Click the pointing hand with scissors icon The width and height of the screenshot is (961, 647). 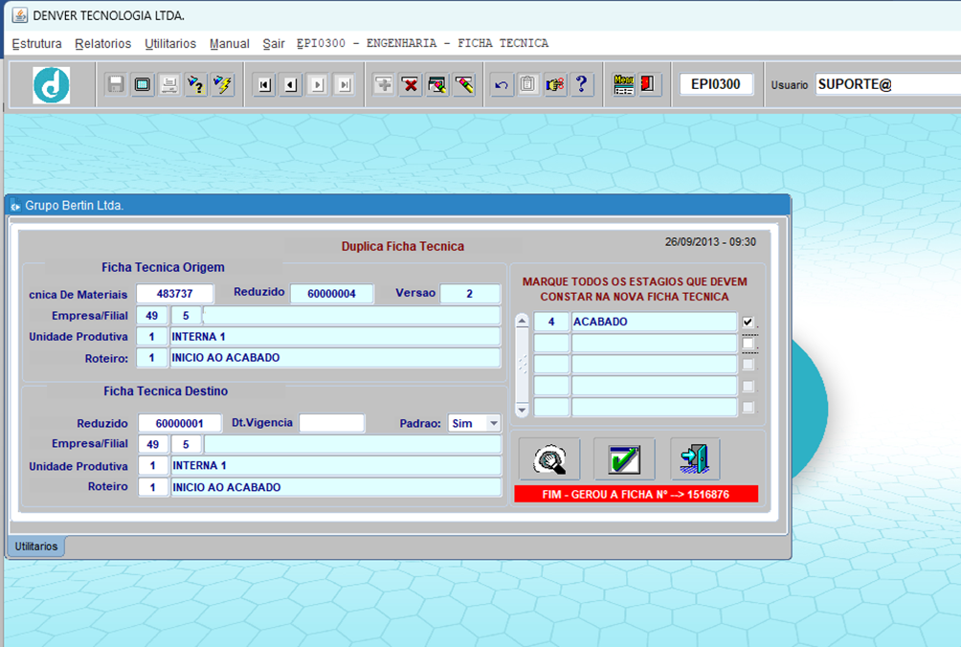click(554, 84)
